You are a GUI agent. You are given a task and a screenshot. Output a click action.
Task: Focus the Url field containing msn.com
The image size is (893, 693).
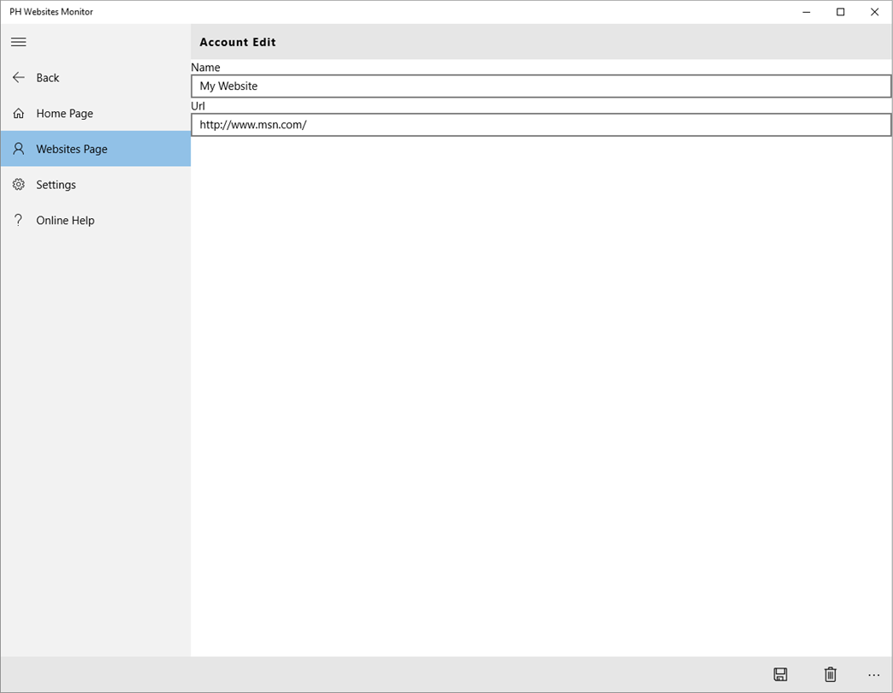coord(541,125)
